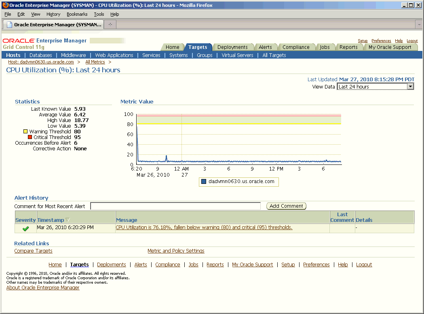Click the sort arrow beside Timestamp

(x=68, y=220)
